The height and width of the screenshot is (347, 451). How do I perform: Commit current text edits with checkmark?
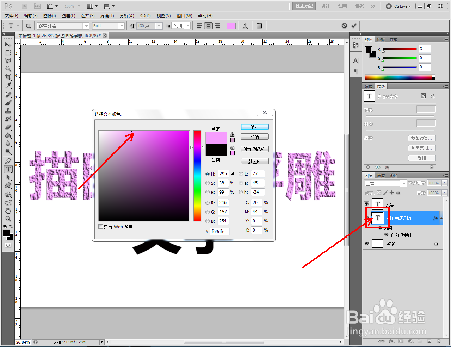pos(354,26)
